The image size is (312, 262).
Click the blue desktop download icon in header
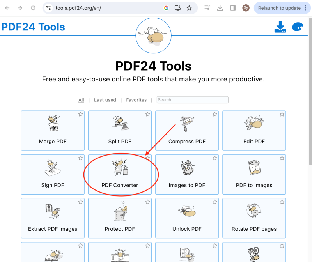tap(280, 27)
